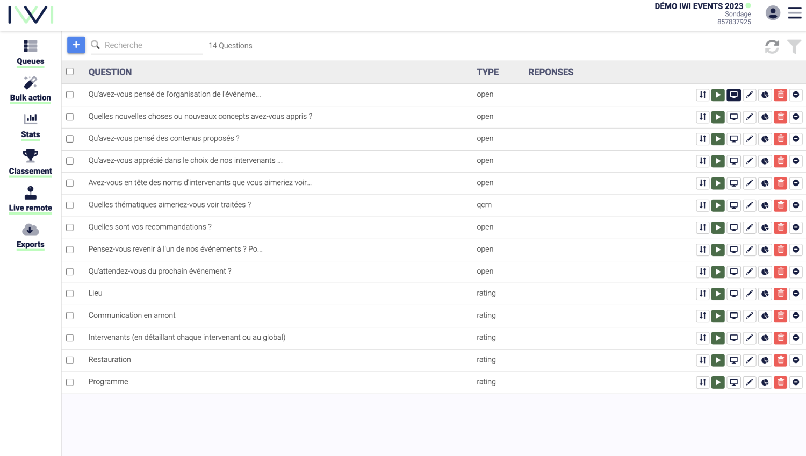Screen dimensions: 806x456
Task: Show pie chart stats for 'Quelles thématiques' question
Action: click(x=765, y=205)
